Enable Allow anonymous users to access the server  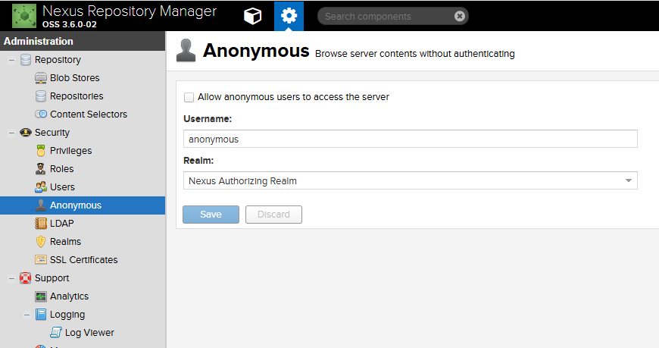pos(189,97)
